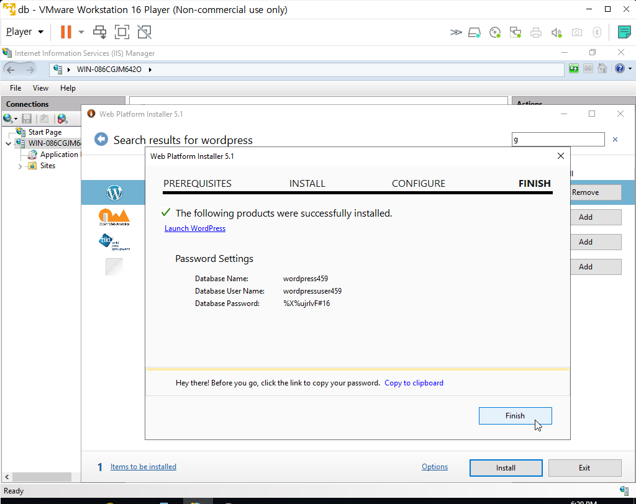The width and height of the screenshot is (636, 504).
Task: Open the Player menu
Action: click(x=25, y=32)
